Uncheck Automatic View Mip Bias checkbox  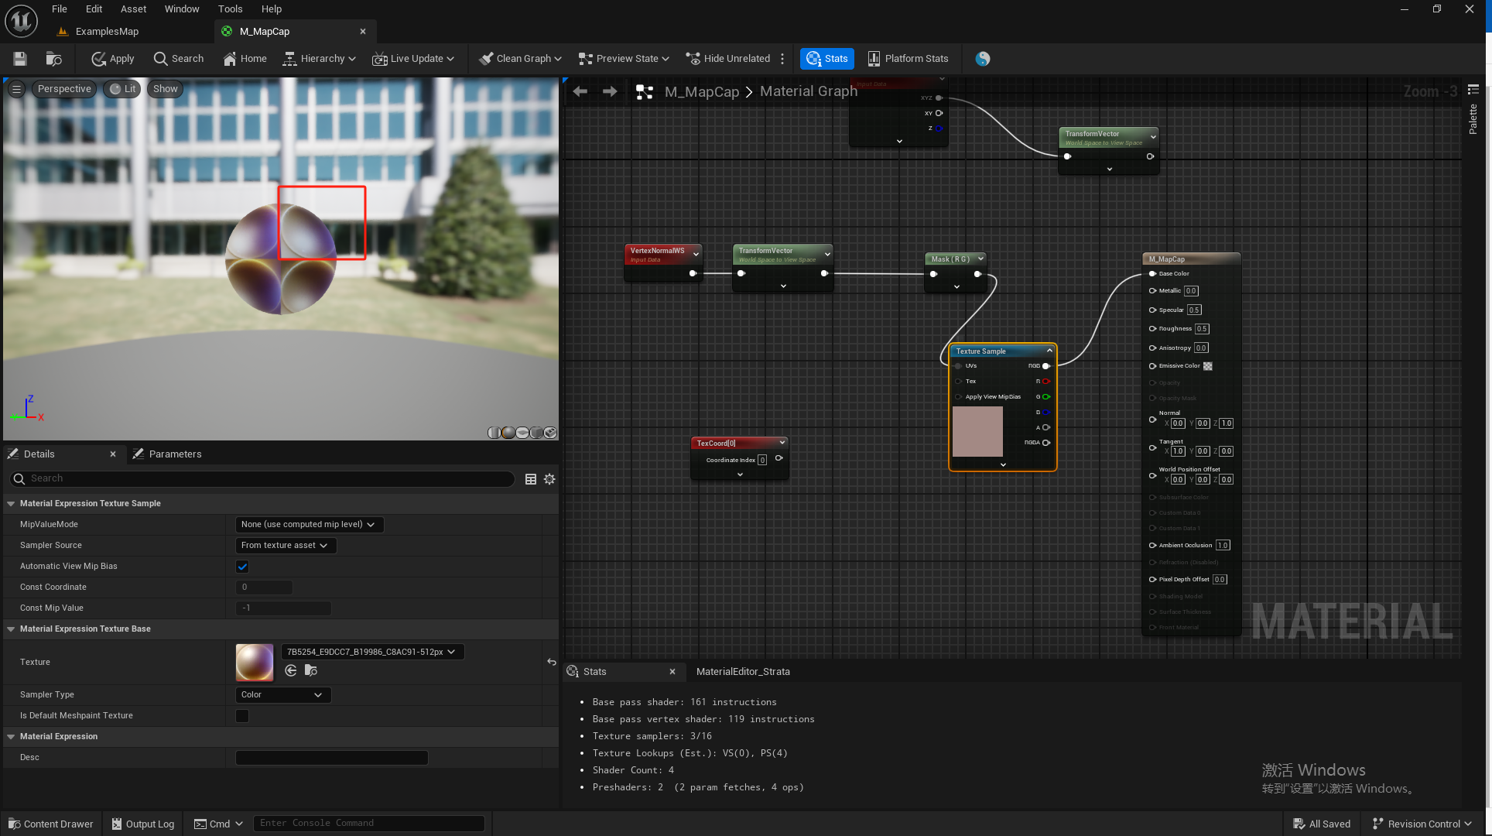[242, 567]
